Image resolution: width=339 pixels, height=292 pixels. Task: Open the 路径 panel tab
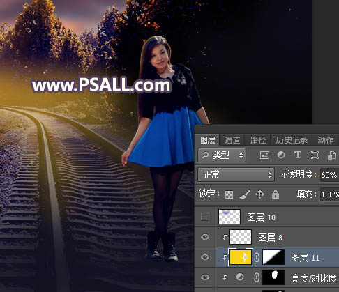point(258,140)
